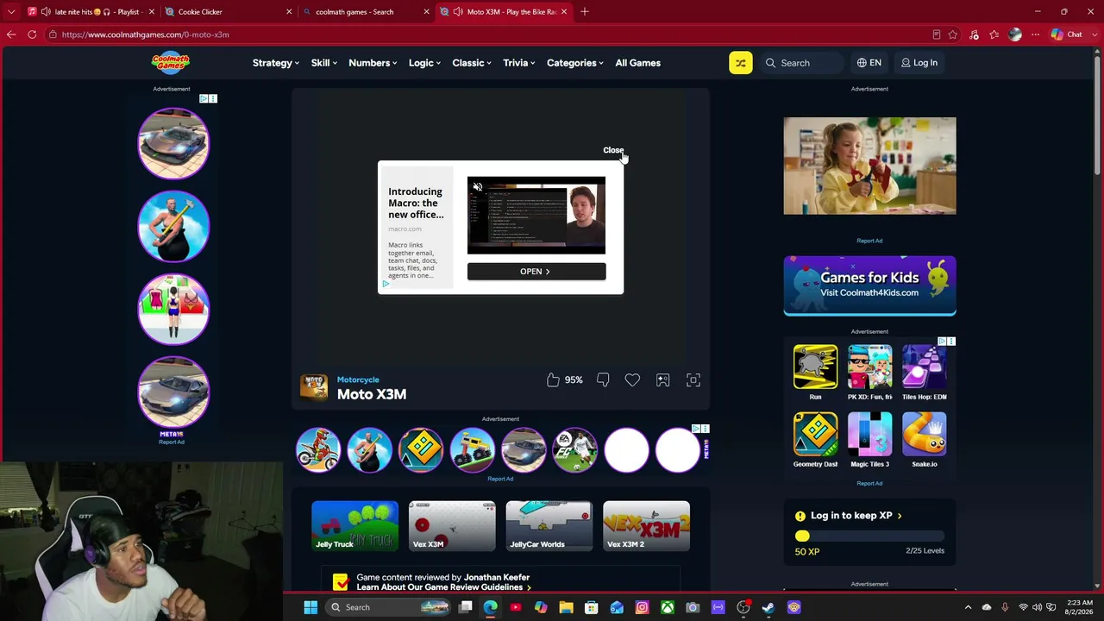The image size is (1104, 621).
Task: Click the game controller playlist icon
Action: 662,379
